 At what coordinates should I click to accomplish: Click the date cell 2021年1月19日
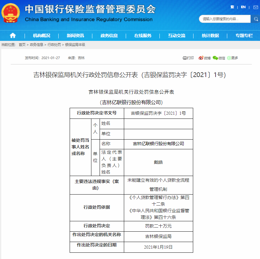click(158, 247)
